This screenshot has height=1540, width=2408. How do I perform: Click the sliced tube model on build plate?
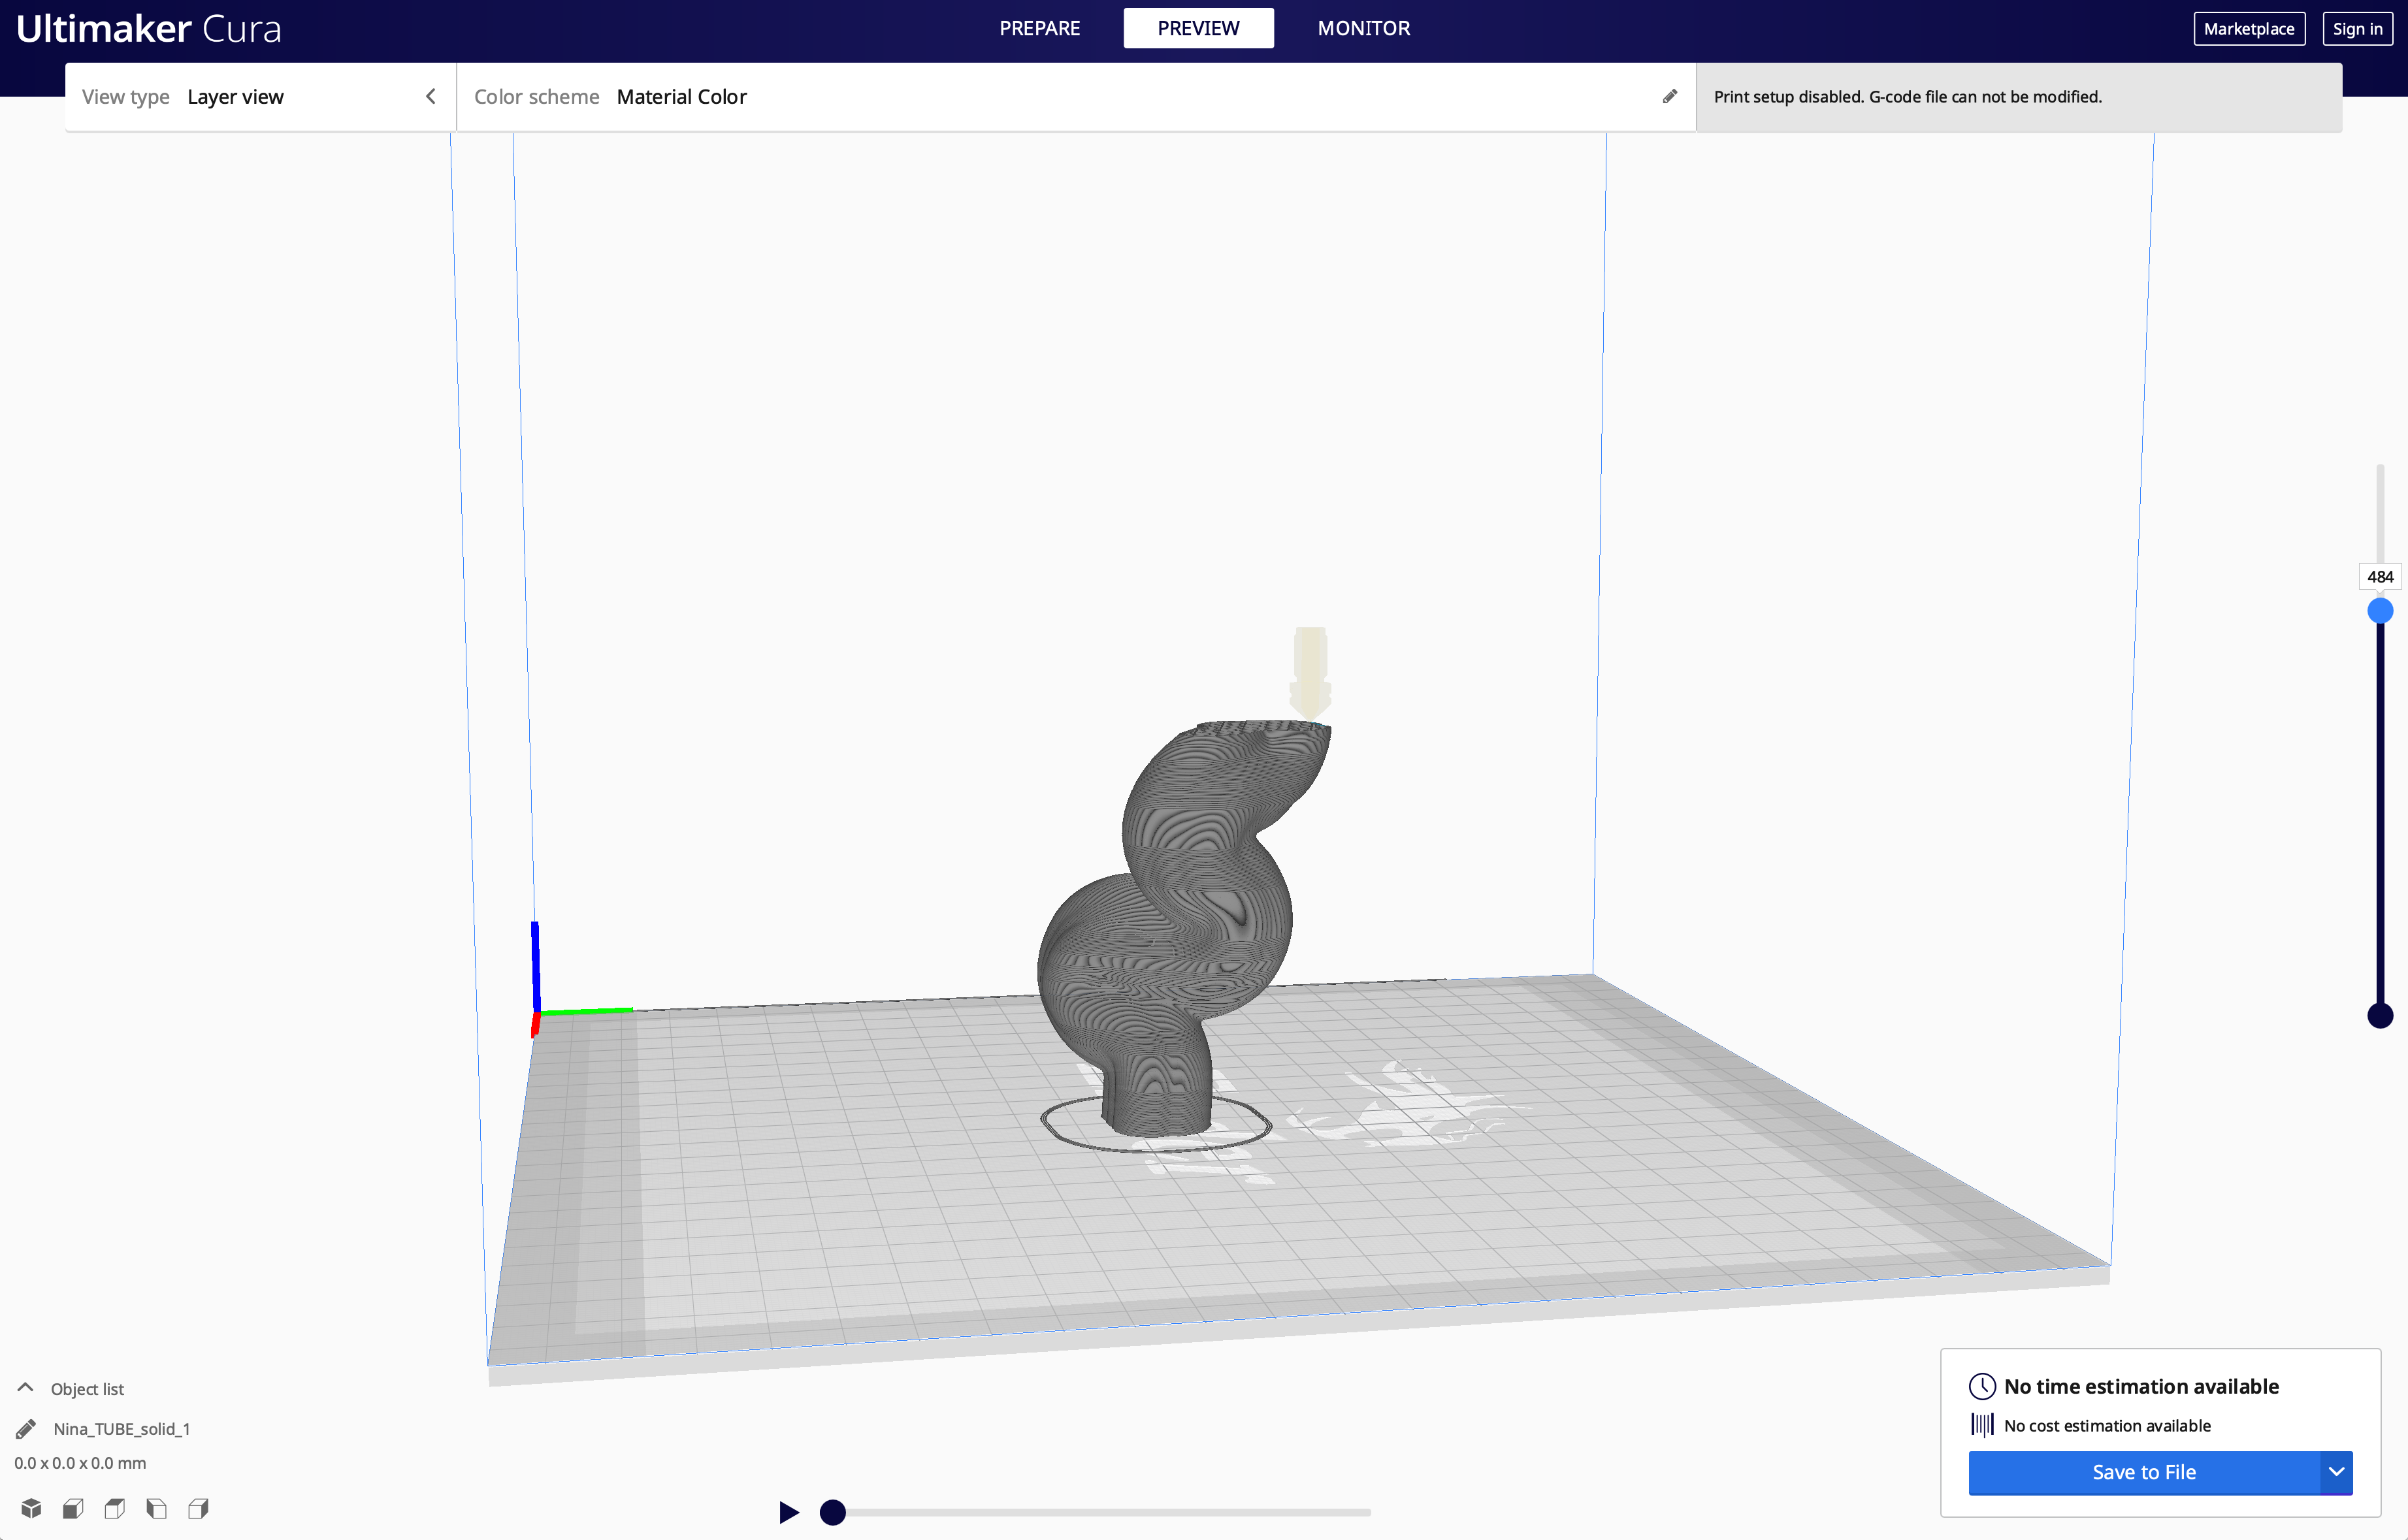[1185, 930]
